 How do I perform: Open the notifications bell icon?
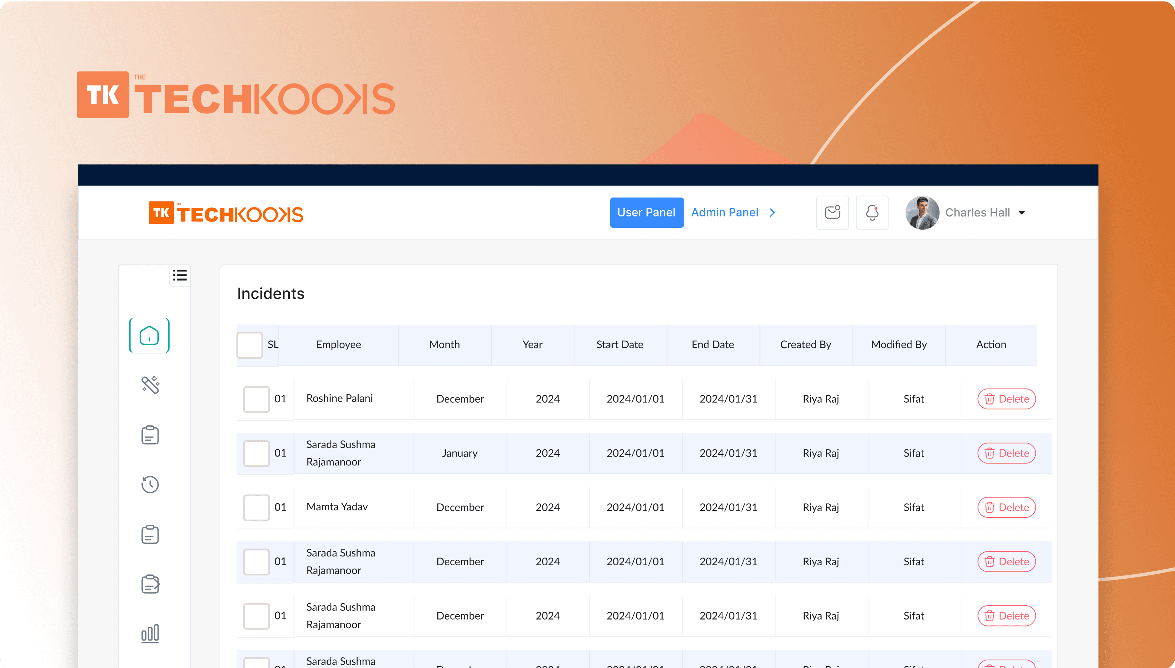coord(872,212)
